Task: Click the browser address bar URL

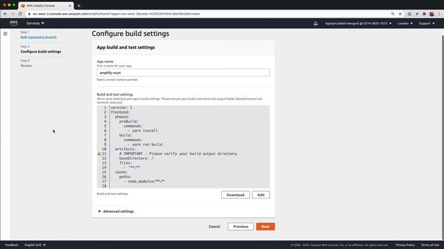Action: (x=116, y=14)
